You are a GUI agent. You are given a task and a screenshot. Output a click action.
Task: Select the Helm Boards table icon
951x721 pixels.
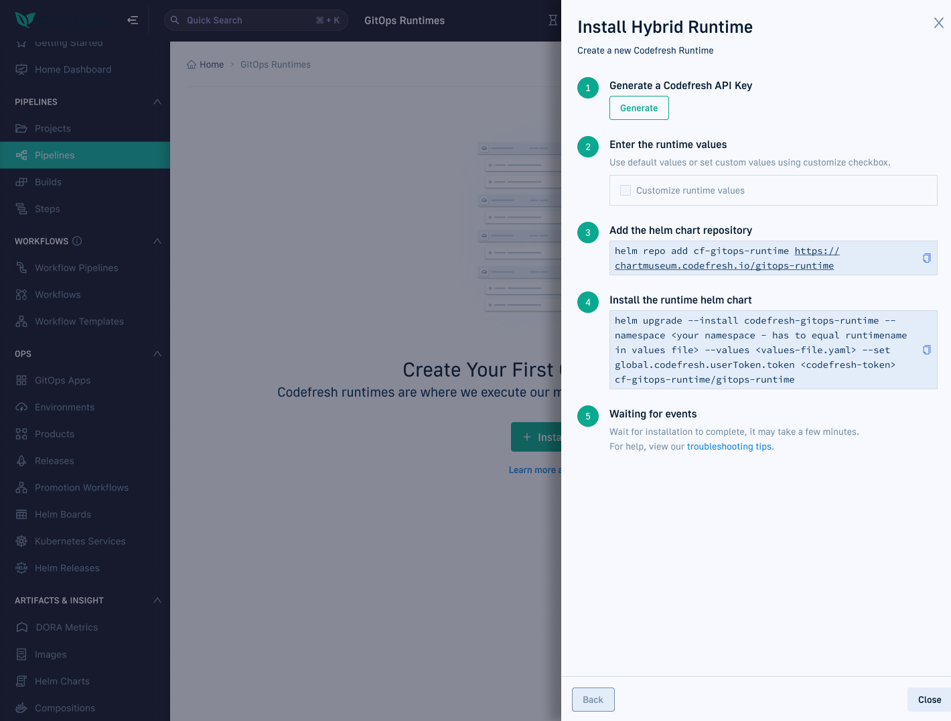pyautogui.click(x=21, y=515)
